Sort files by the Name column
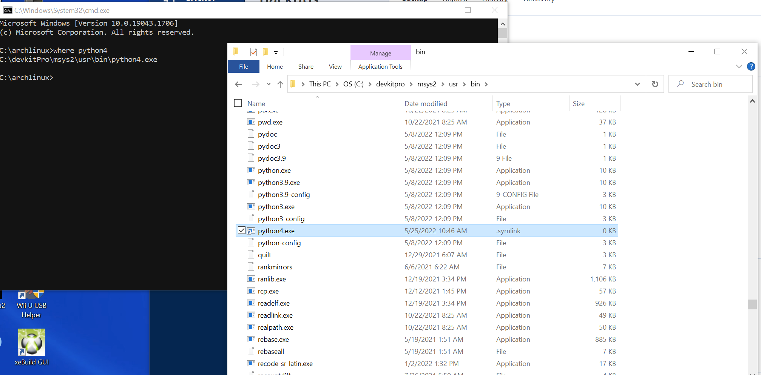The width and height of the screenshot is (761, 375). [256, 103]
